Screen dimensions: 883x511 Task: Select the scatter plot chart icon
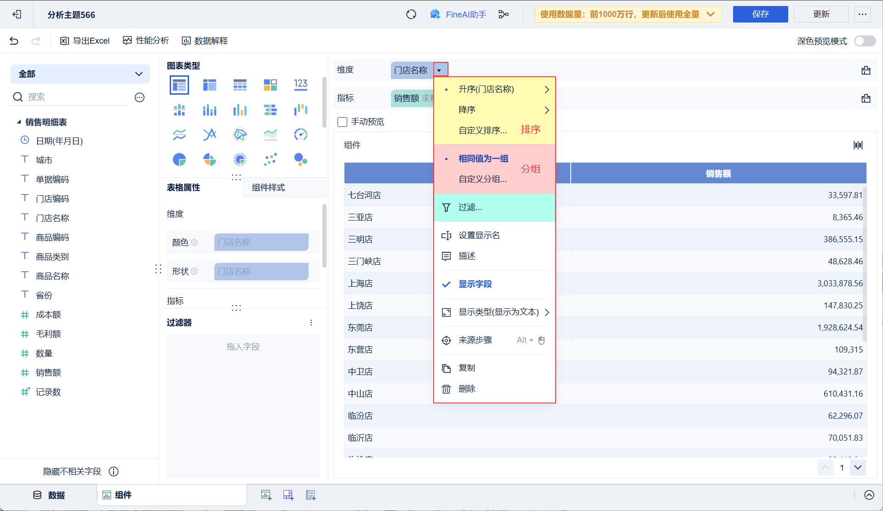coord(270,159)
